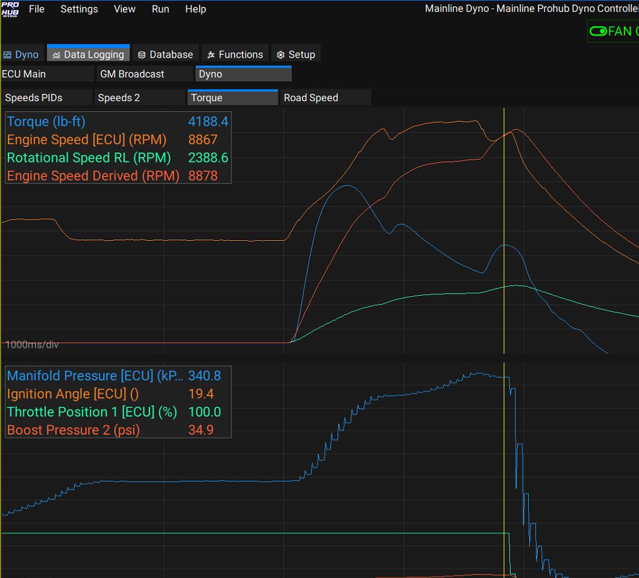639x578 pixels.
Task: Switch to Speeds PIDs graph tab
Action: 46,98
